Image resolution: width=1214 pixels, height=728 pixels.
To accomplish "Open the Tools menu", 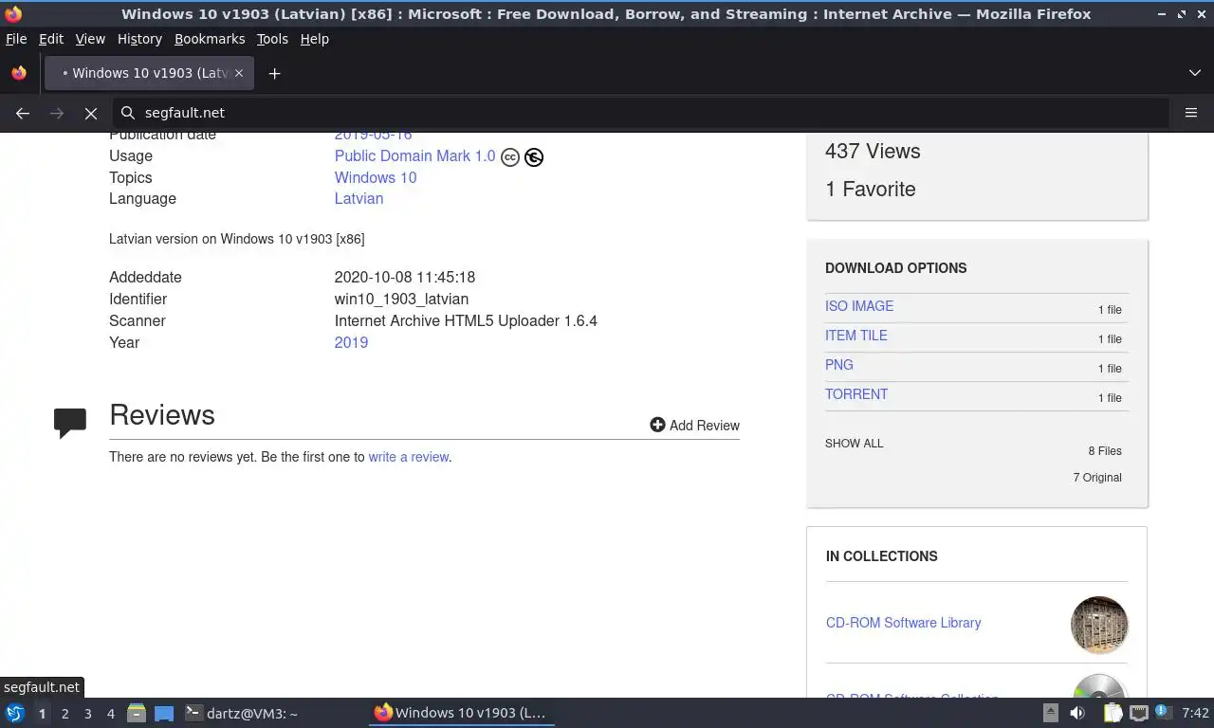I will click(272, 39).
